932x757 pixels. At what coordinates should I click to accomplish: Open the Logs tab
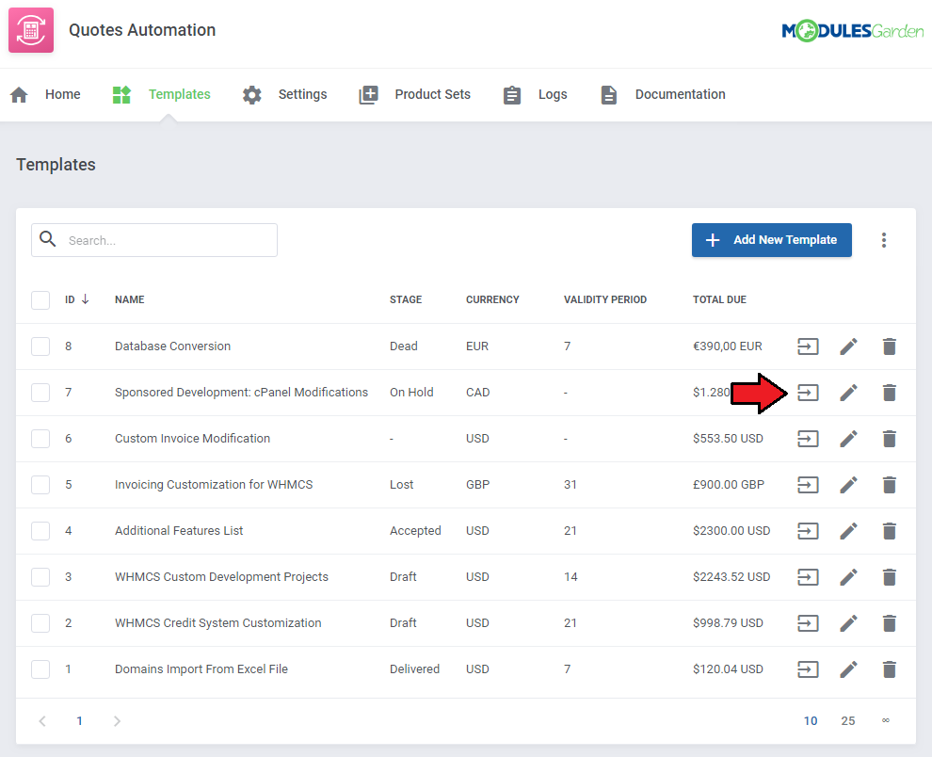535,94
